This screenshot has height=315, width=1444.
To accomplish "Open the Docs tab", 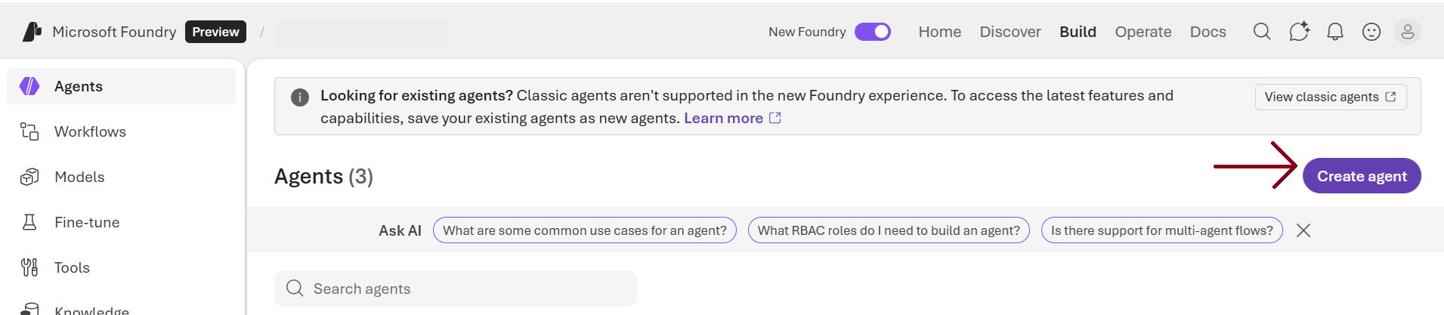I will [x=1207, y=32].
